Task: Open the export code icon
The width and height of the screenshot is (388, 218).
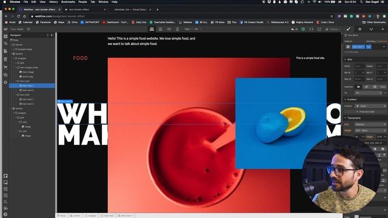Action: point(311,29)
